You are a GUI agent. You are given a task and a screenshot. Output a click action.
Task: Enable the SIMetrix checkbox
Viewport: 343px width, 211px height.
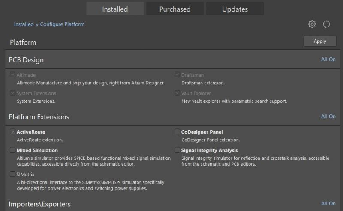pos(12,174)
